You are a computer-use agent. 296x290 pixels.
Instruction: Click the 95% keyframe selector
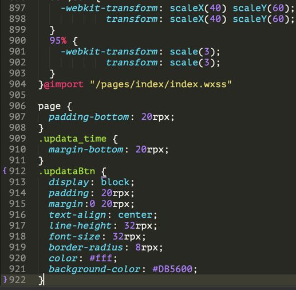pos(58,41)
